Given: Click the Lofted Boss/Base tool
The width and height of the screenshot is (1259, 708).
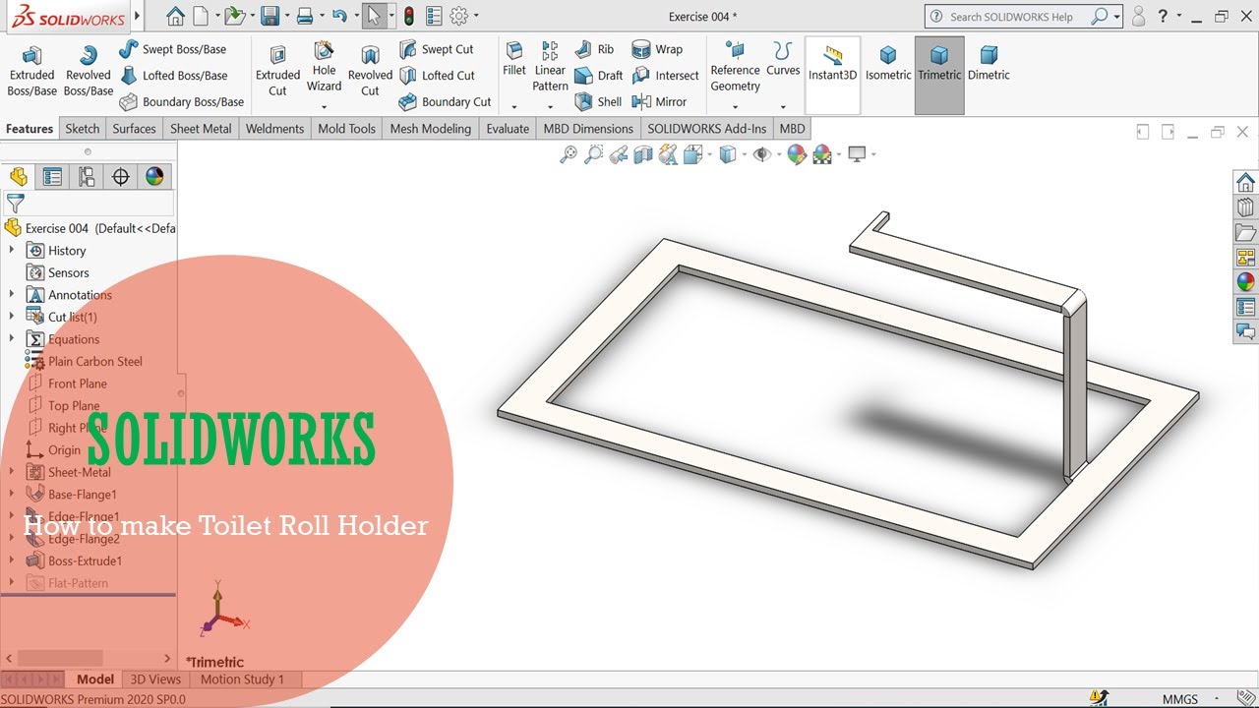Looking at the screenshot, I should [173, 76].
